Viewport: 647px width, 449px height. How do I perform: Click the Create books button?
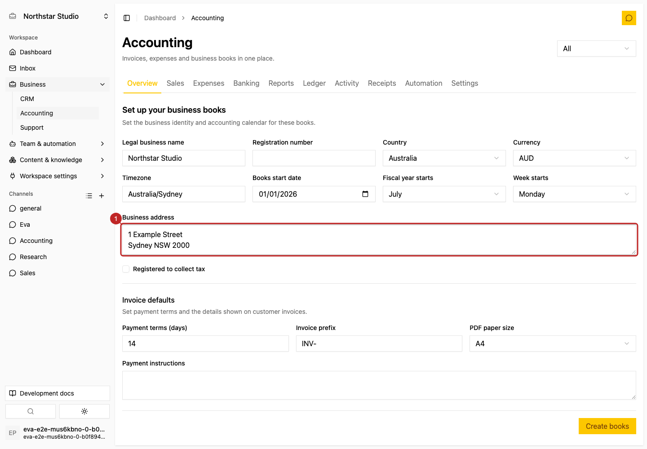[607, 426]
